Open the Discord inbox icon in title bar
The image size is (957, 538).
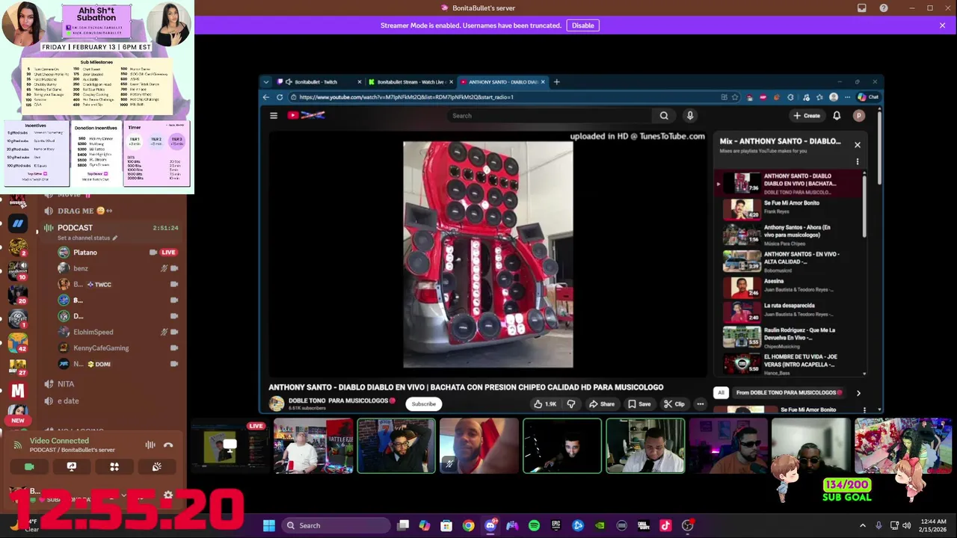pos(862,8)
